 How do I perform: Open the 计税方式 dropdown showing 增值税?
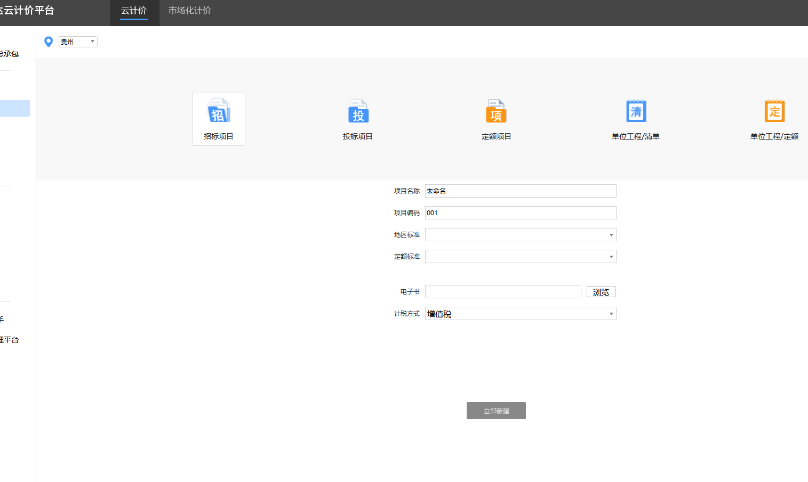(x=521, y=314)
